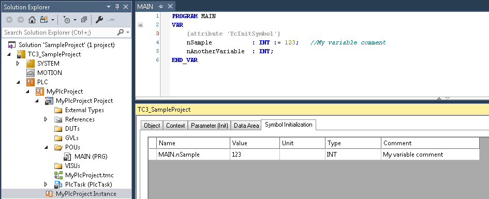Expand the SYSTEM node
Screen dimensions: 489x199
click(x=18, y=64)
